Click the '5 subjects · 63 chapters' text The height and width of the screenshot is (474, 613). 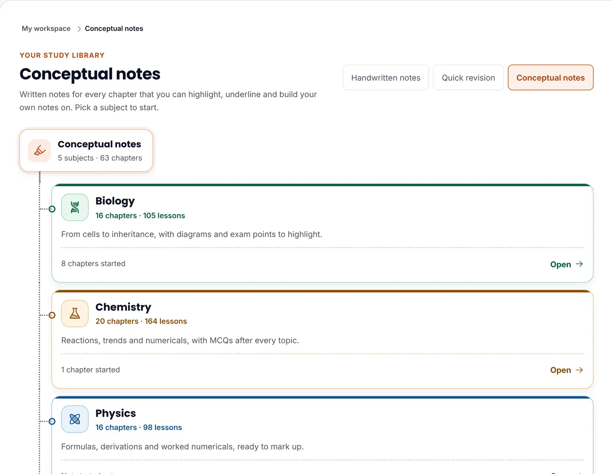(100, 158)
